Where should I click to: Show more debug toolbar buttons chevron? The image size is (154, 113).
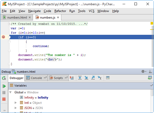coord(4,111)
